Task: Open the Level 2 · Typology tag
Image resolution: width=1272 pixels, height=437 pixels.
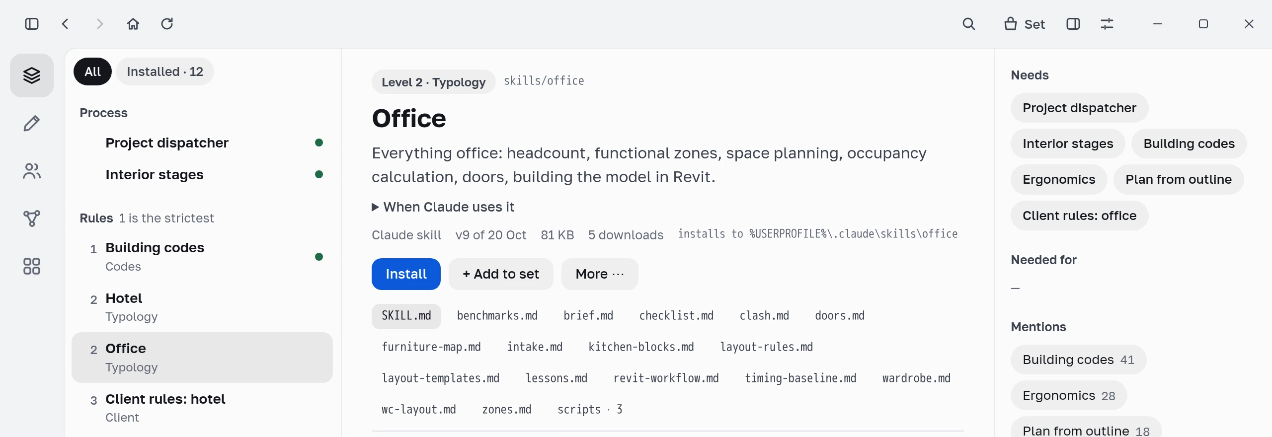Action: click(434, 82)
